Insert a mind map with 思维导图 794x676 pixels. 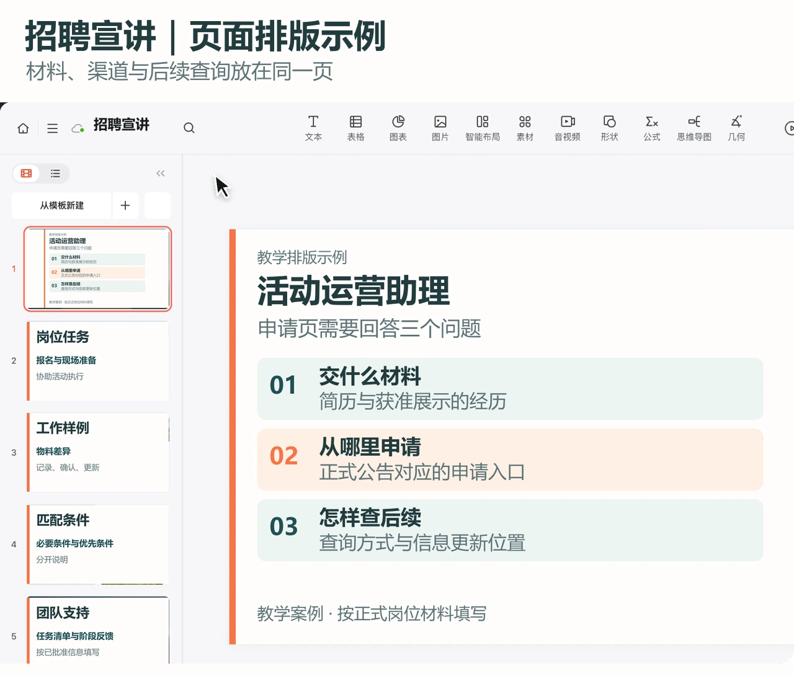[x=694, y=128]
